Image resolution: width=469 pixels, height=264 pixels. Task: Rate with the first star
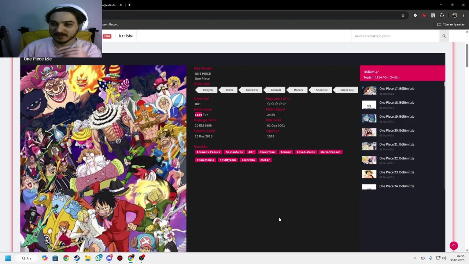(269, 104)
